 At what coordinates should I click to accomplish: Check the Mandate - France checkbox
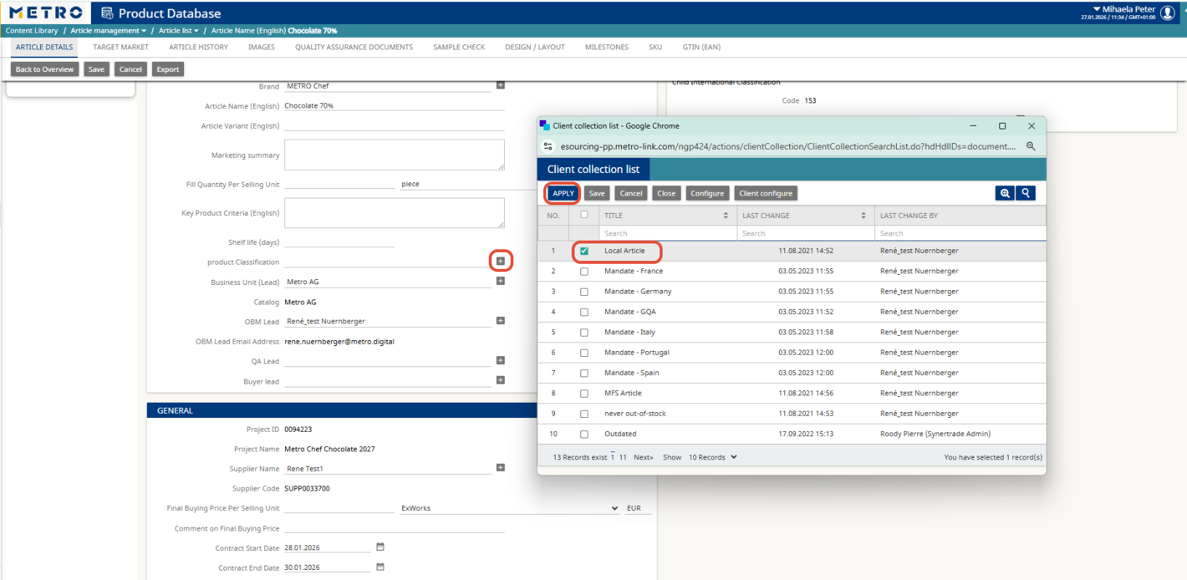pyautogui.click(x=584, y=271)
